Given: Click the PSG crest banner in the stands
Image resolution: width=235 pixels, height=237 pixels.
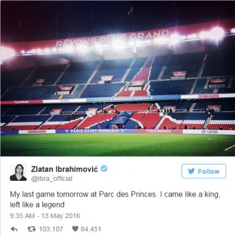Looking at the screenshot, I should [x=120, y=119].
